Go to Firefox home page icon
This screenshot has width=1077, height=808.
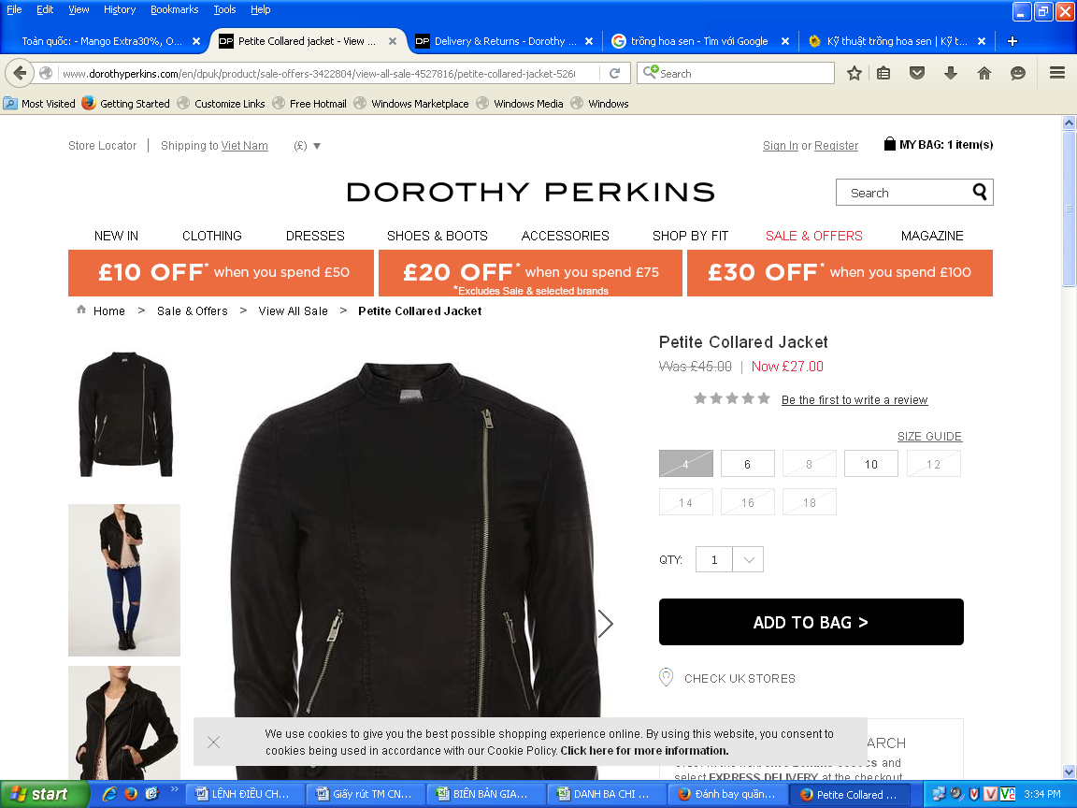tap(984, 73)
